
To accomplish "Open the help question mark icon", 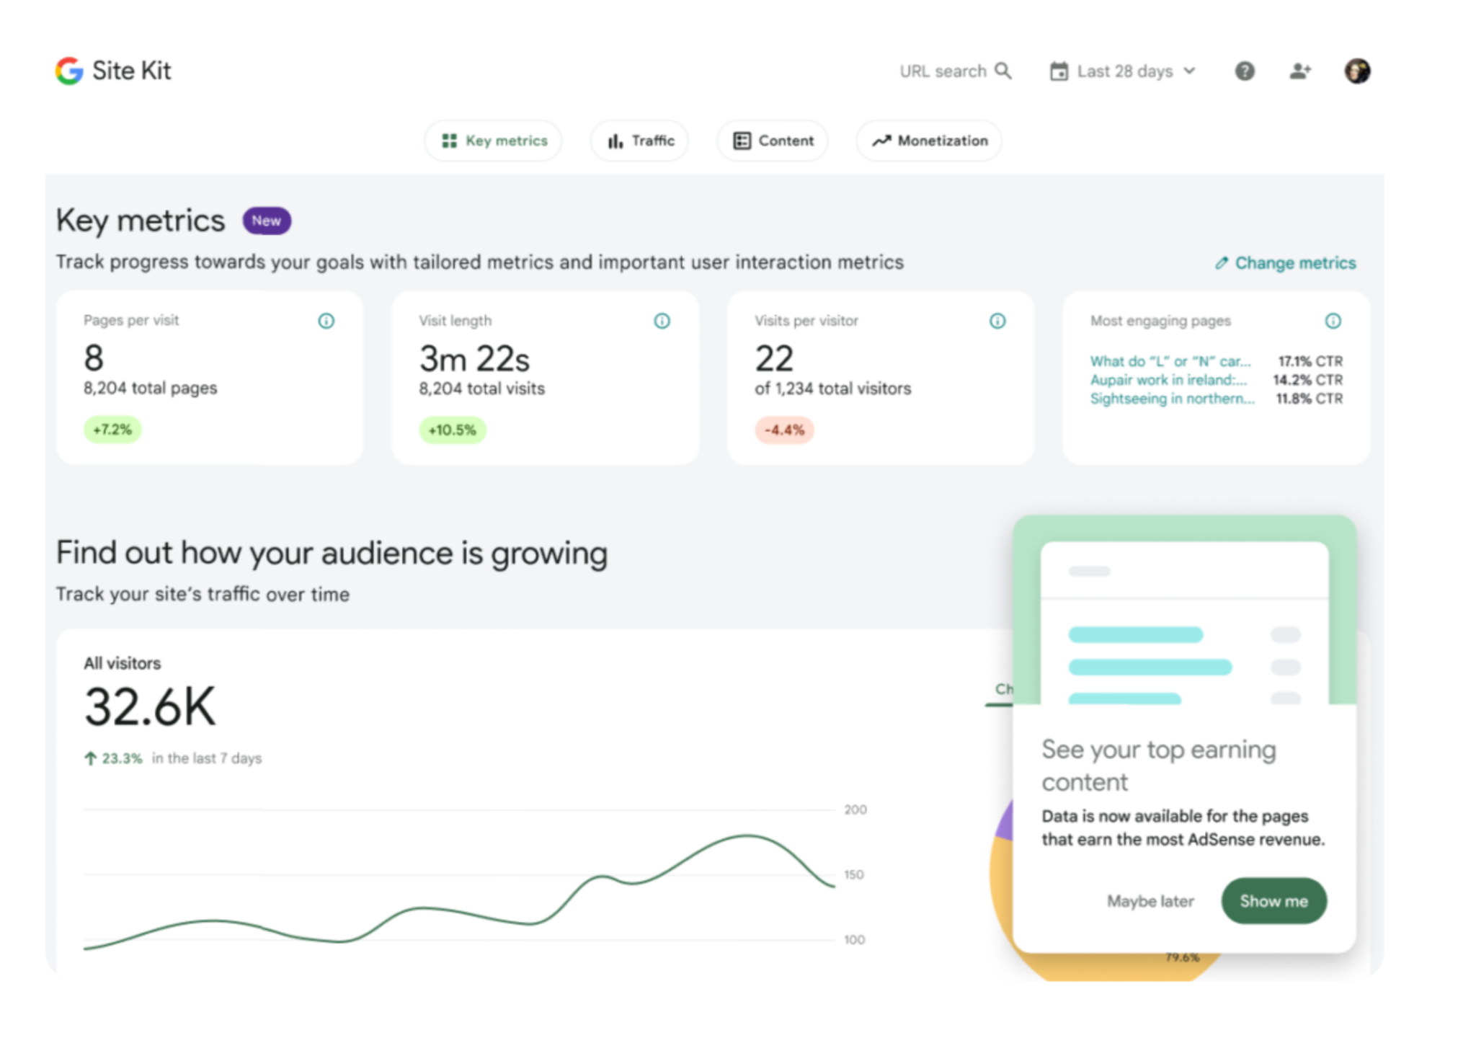I will click(x=1245, y=71).
